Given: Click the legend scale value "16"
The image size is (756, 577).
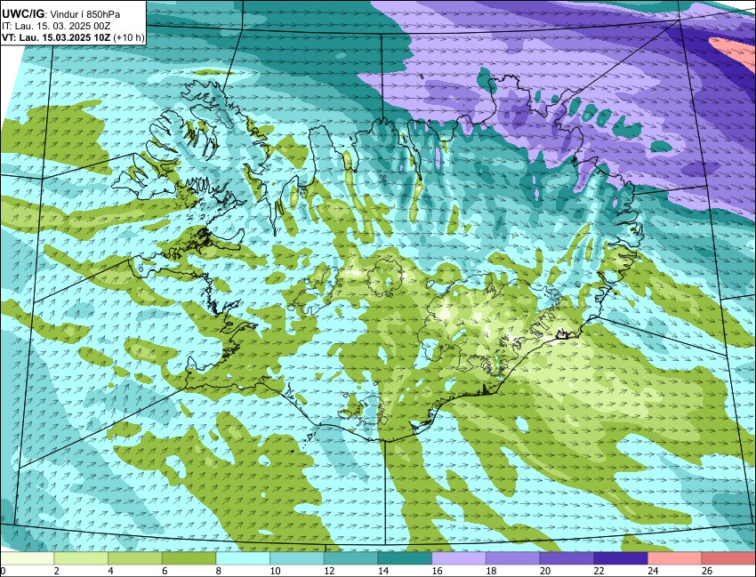Looking at the screenshot, I should [438, 571].
